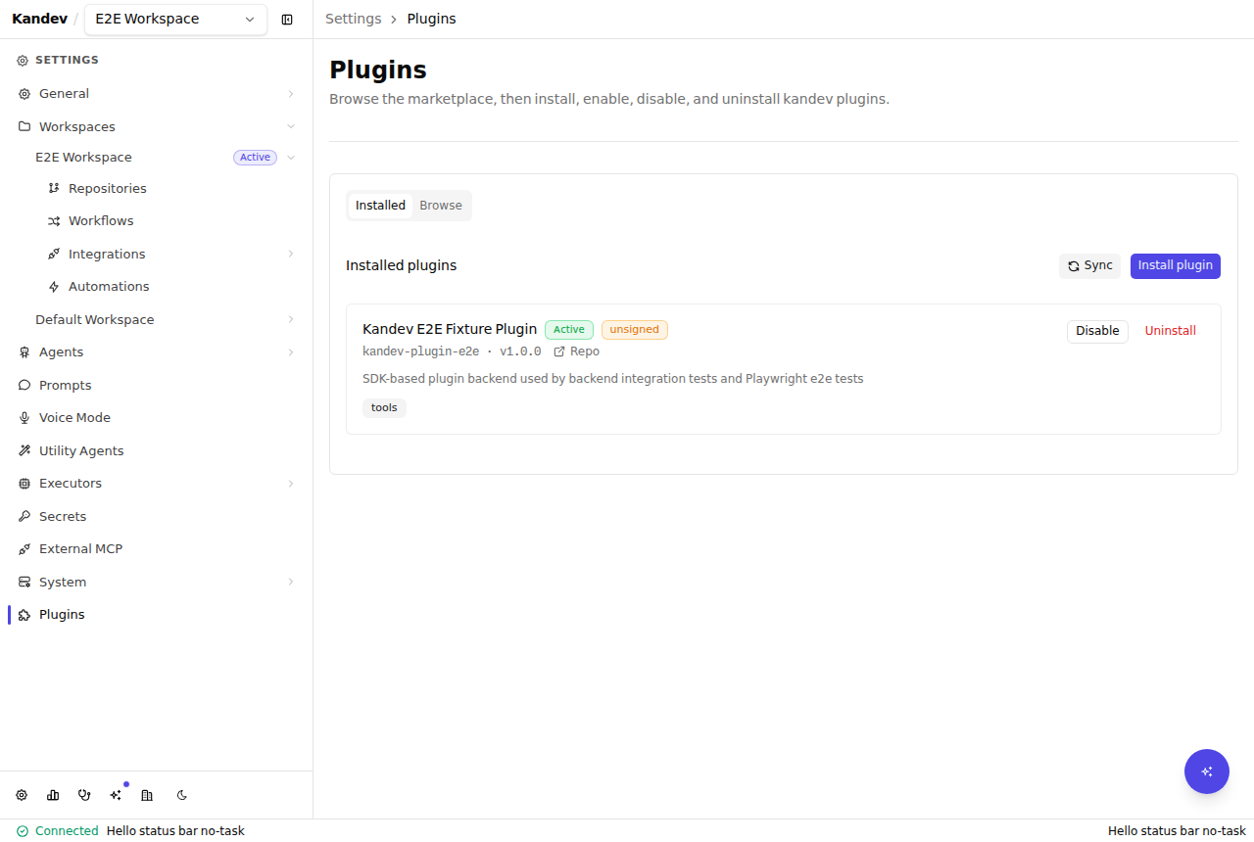The width and height of the screenshot is (1254, 842).
Task: Click the Voice Mode microphone icon
Action: (24, 418)
